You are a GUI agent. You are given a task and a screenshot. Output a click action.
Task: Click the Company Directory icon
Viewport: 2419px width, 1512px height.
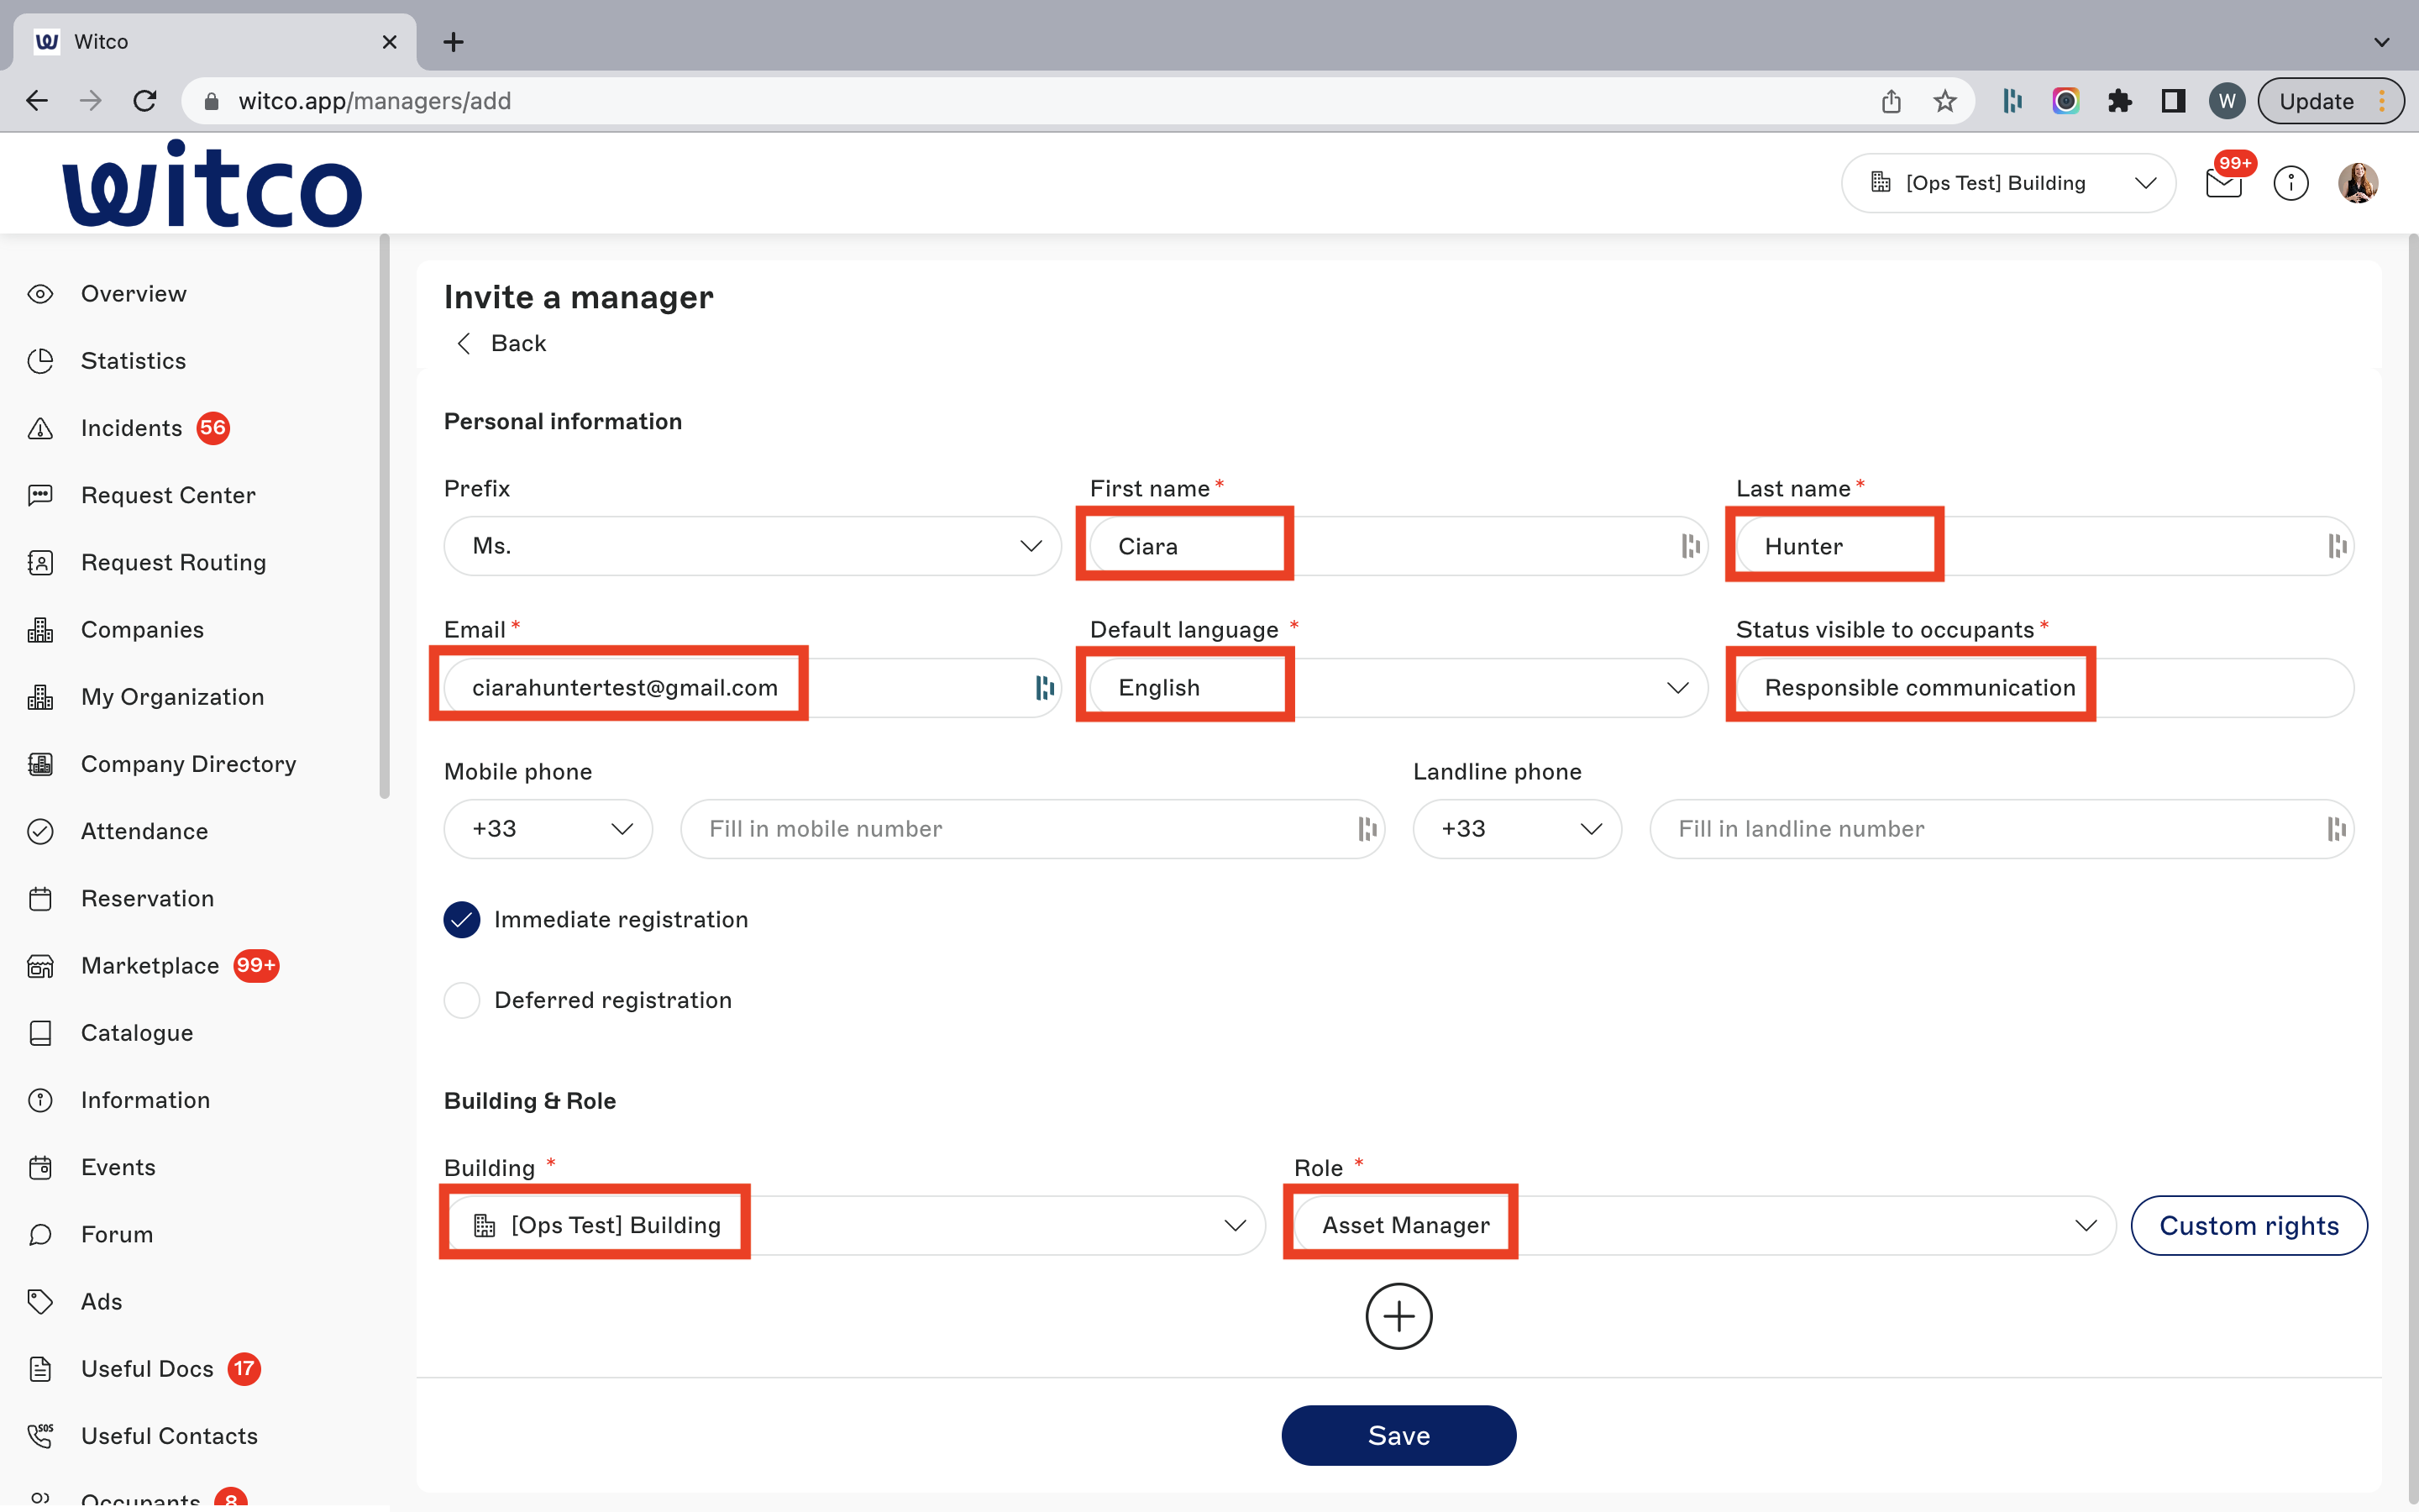click(40, 764)
